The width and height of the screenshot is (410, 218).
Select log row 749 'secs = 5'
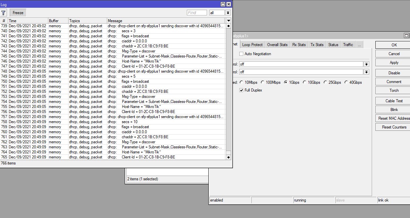click(113, 76)
